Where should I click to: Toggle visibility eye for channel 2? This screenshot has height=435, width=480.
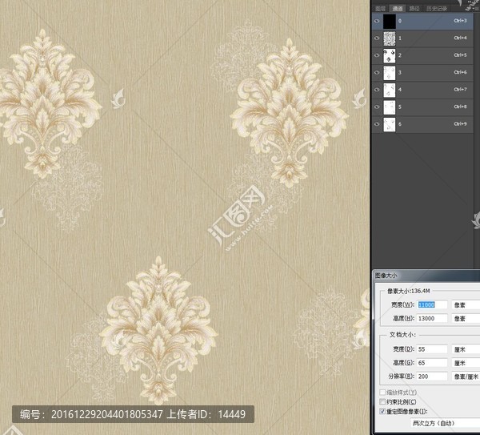pos(377,55)
